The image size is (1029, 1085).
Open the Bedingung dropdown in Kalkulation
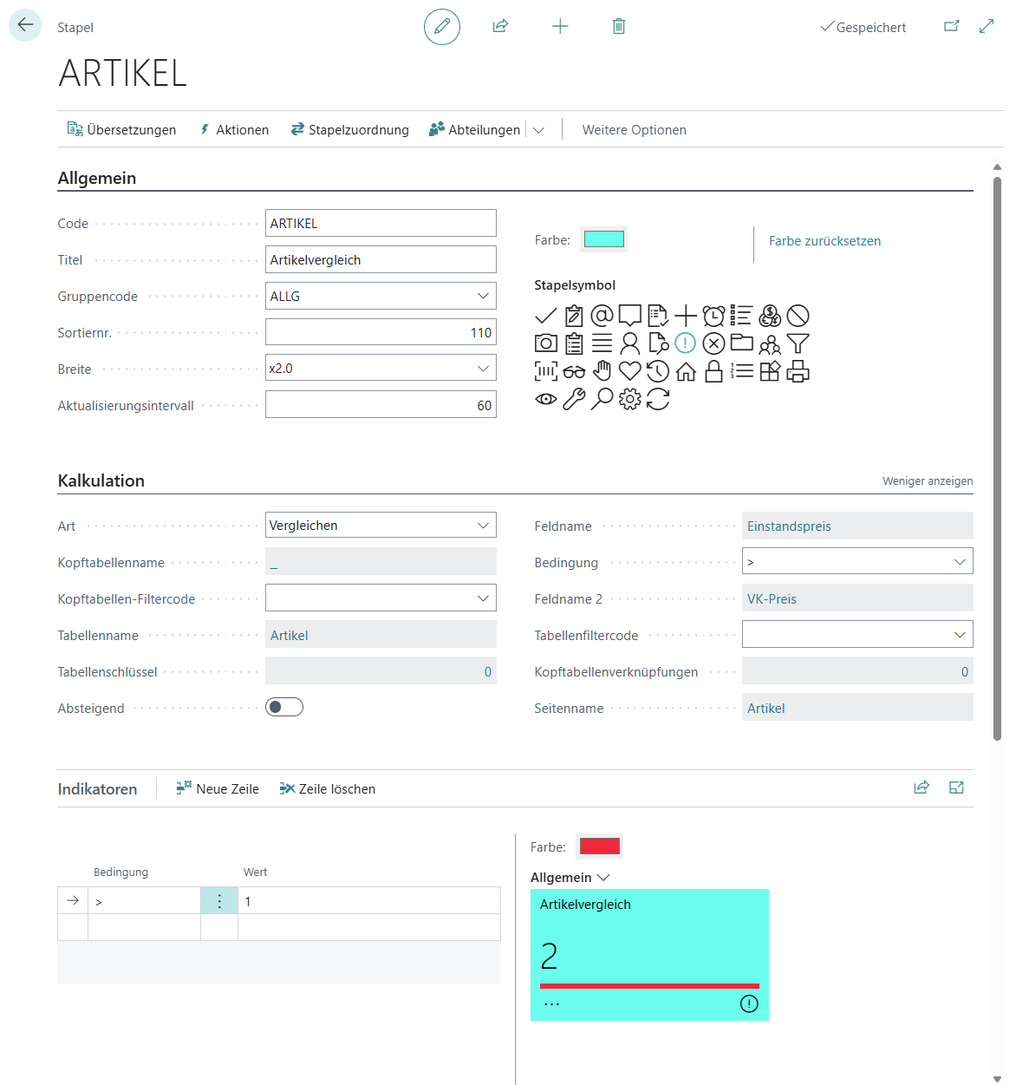[x=960, y=561]
